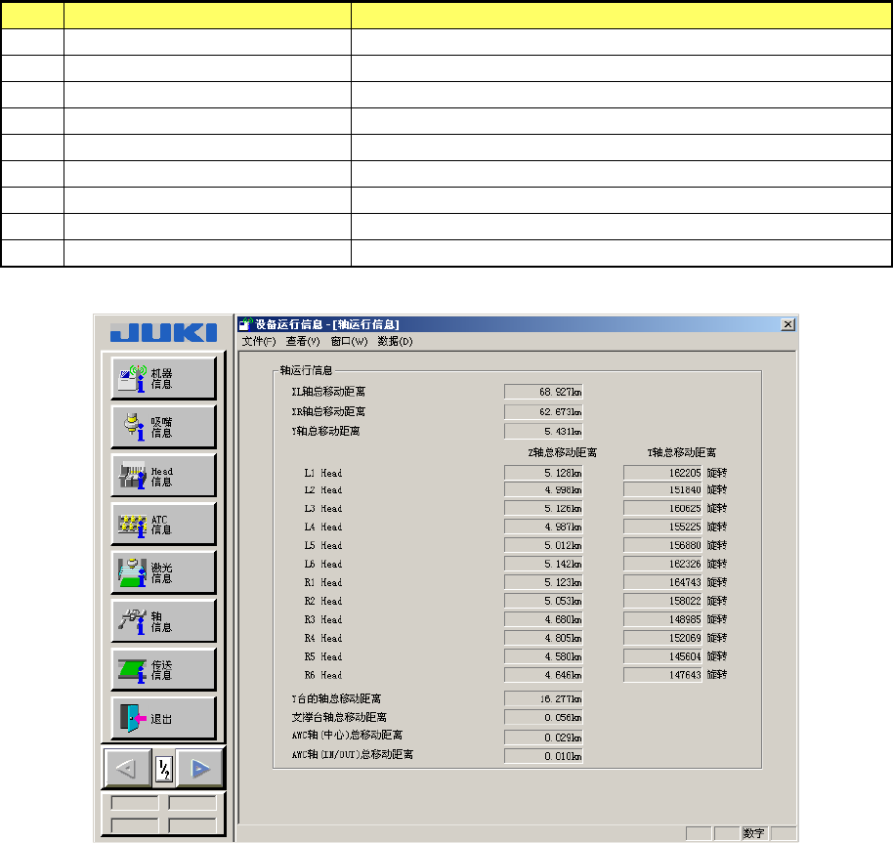Select the L5 Head Z-axis value 5.012km
Image resolution: width=893 pixels, height=843 pixels.
[543, 546]
